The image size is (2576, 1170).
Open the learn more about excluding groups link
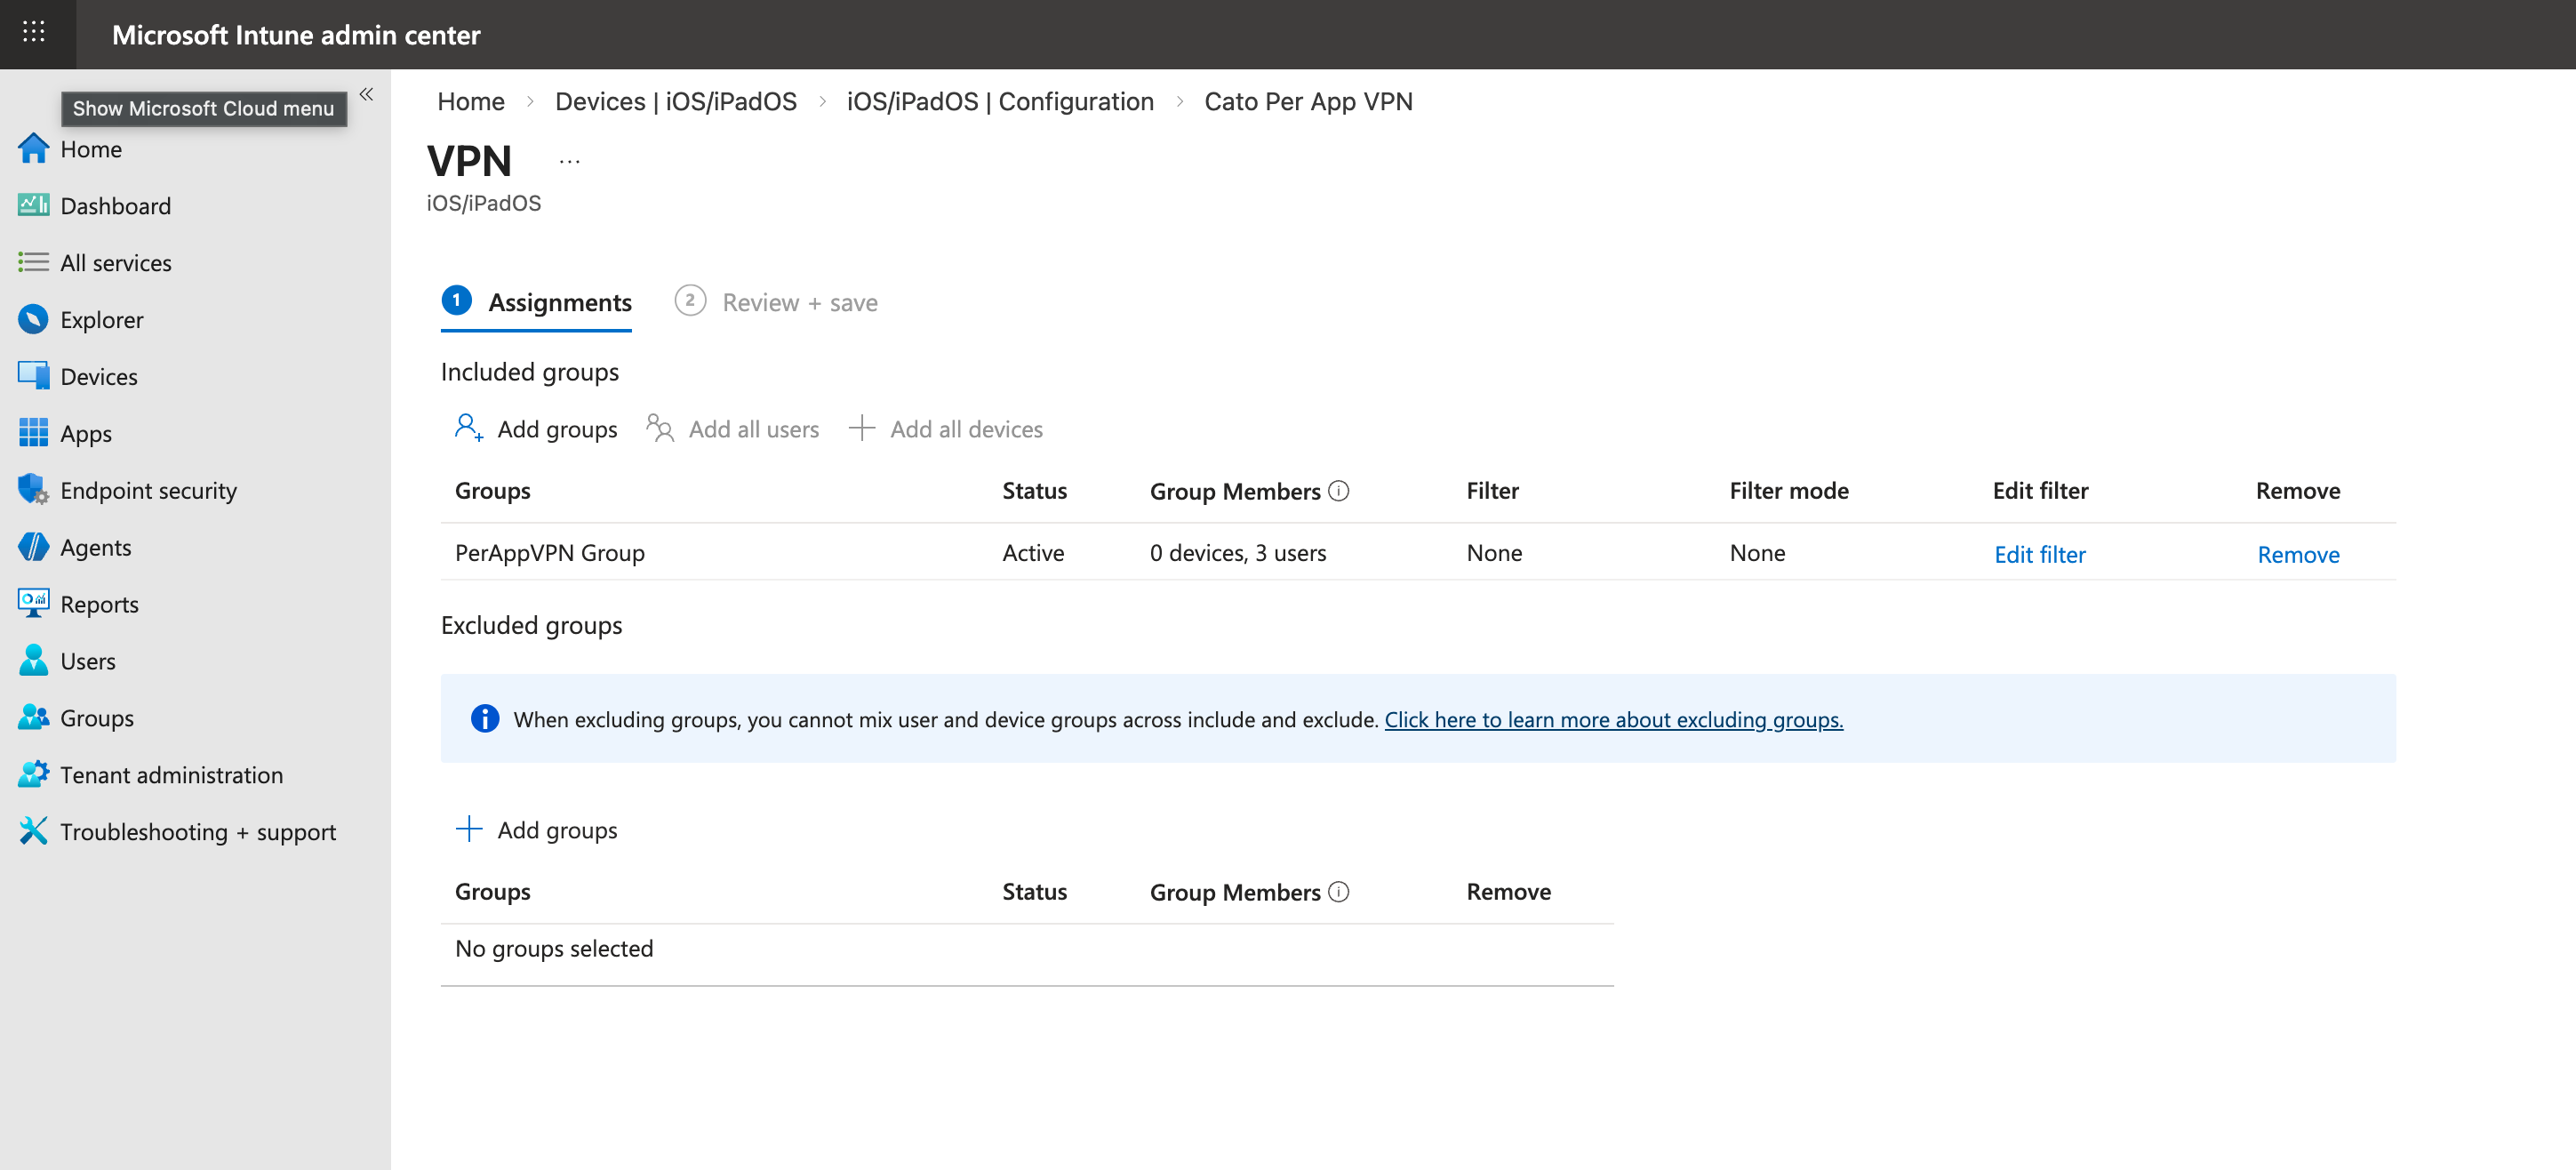click(x=1614, y=720)
